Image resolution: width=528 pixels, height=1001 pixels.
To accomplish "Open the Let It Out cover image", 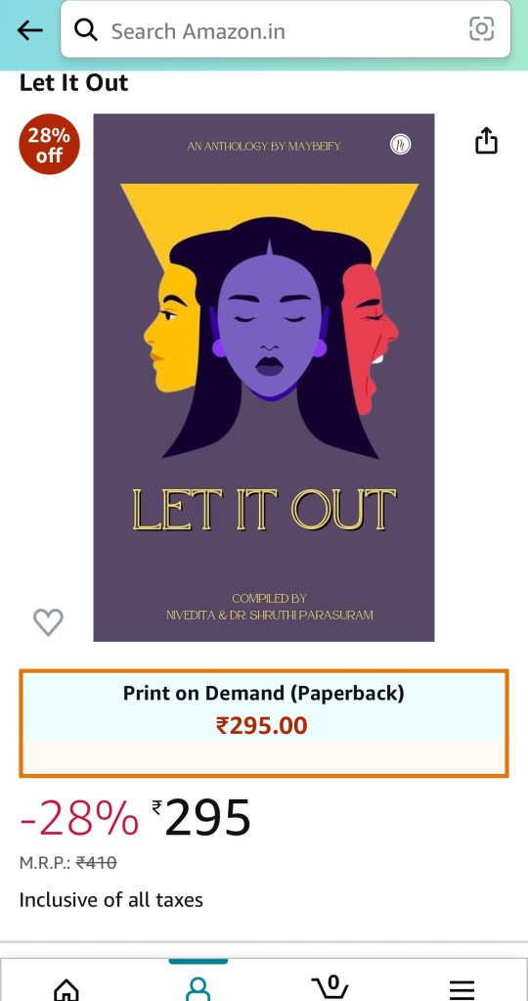I will pyautogui.click(x=264, y=378).
